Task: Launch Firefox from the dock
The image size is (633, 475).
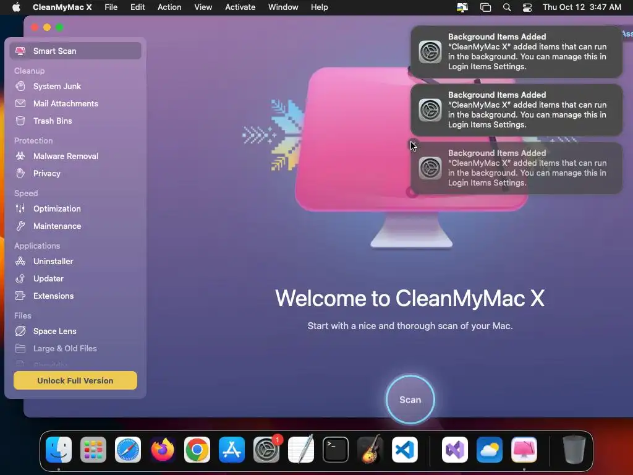Action: pos(163,450)
